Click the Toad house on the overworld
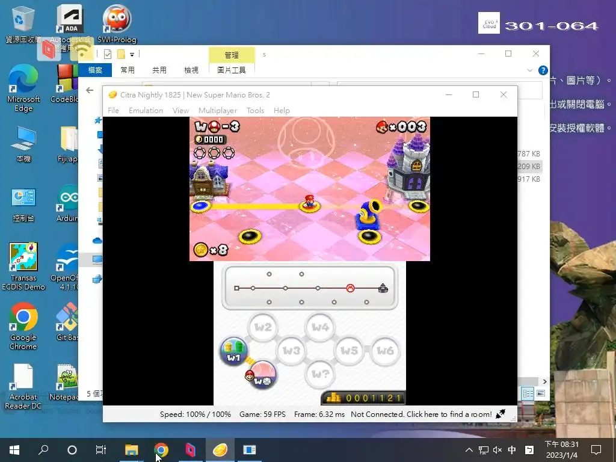The image size is (616, 462). pos(208,179)
